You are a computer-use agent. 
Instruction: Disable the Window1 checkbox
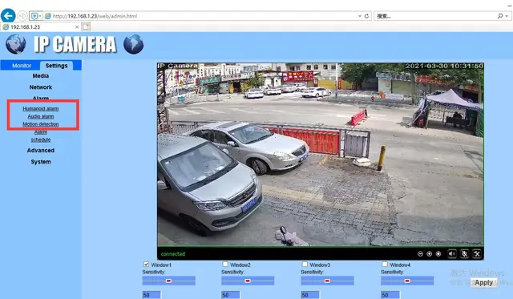[146, 265]
